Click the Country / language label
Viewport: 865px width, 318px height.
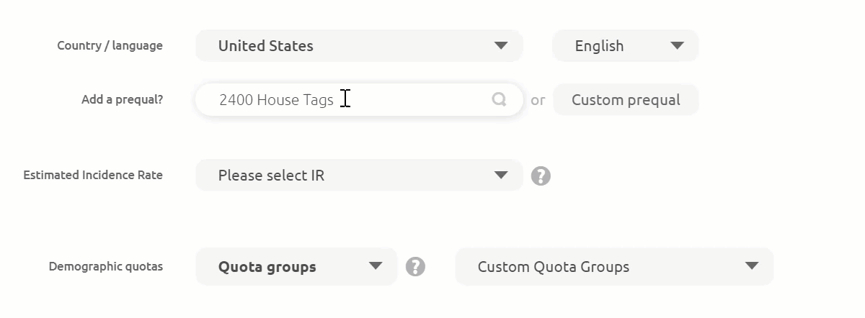(x=110, y=45)
